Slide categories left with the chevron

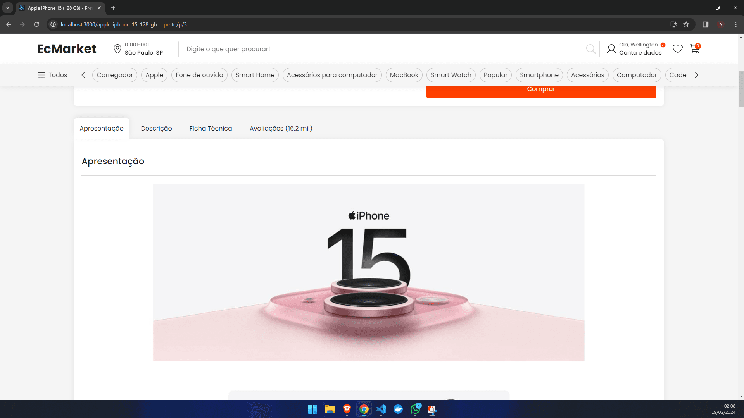click(x=83, y=75)
